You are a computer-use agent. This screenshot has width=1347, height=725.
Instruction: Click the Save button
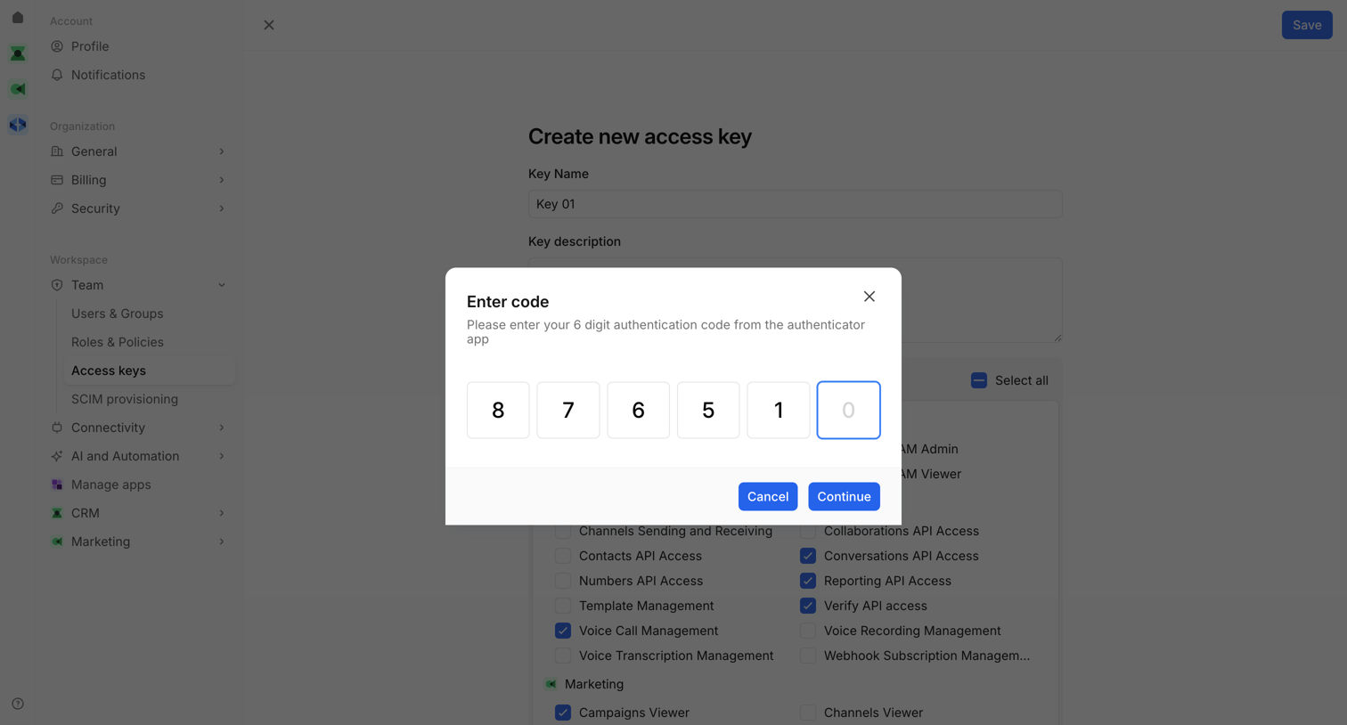pyautogui.click(x=1307, y=25)
